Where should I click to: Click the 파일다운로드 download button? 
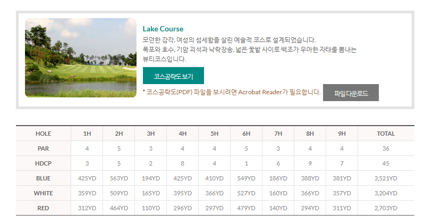click(351, 93)
